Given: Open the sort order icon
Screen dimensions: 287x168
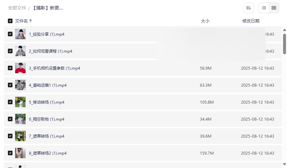Looking at the screenshot, I should pyautogui.click(x=248, y=8).
